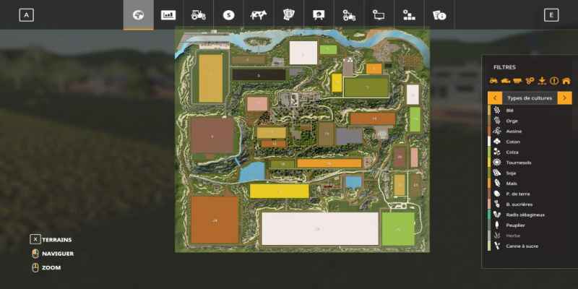Toggle the Soja crop filter
The height and width of the screenshot is (289, 578).
tap(530, 173)
